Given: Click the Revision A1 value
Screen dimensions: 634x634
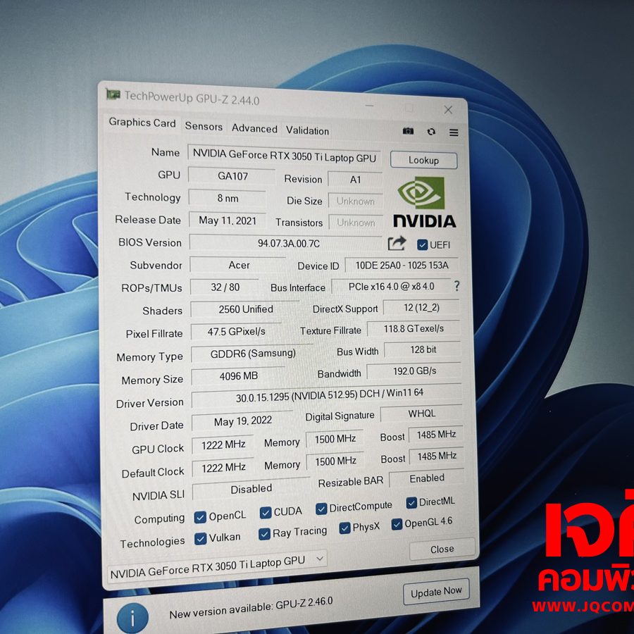Looking at the screenshot, I should click(x=355, y=180).
